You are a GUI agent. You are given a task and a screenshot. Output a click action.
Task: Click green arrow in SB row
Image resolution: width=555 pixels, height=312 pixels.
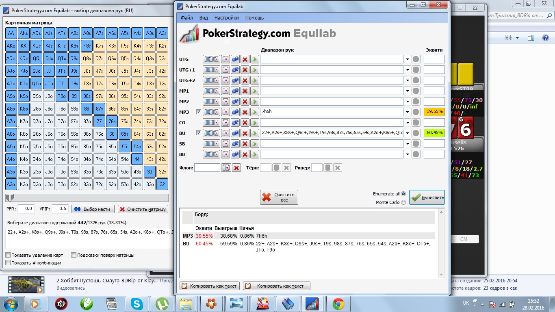click(x=255, y=144)
